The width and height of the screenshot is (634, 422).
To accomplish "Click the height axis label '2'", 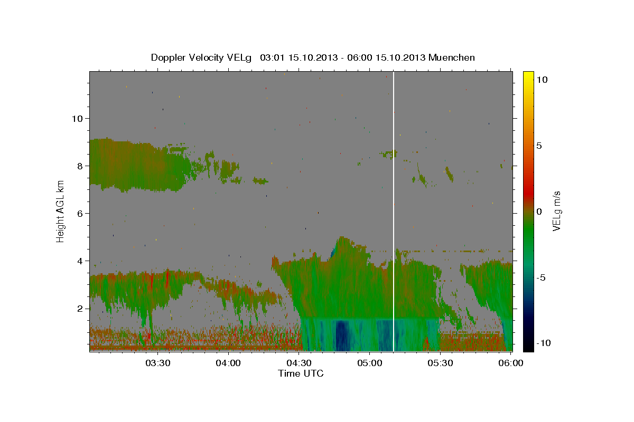I will coord(80,308).
